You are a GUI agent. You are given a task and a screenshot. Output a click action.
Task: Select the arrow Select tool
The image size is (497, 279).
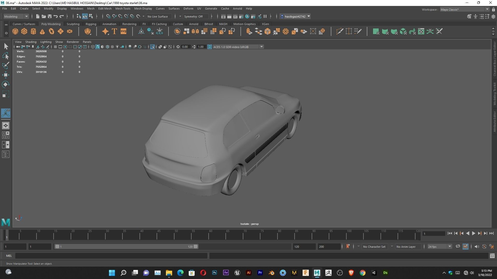(x=6, y=47)
